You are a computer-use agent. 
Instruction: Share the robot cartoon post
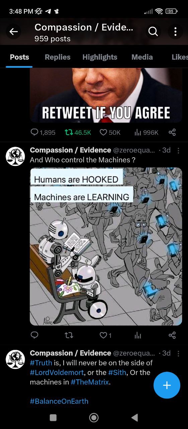[172, 335]
